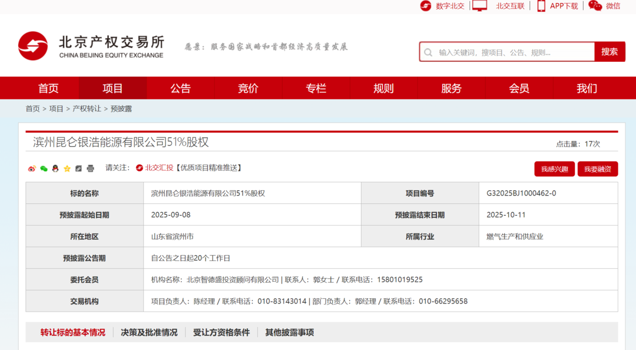Open the 服务 navigation menu item
This screenshot has width=636, height=350.
click(452, 88)
